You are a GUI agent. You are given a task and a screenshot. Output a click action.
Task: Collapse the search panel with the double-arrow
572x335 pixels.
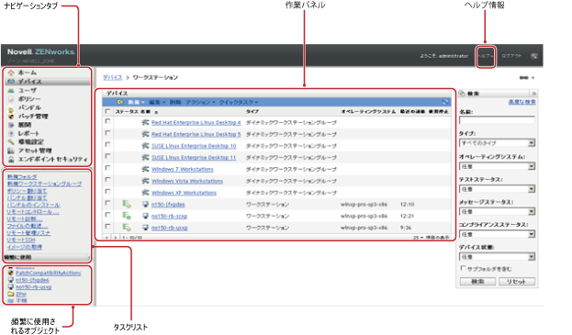533,94
